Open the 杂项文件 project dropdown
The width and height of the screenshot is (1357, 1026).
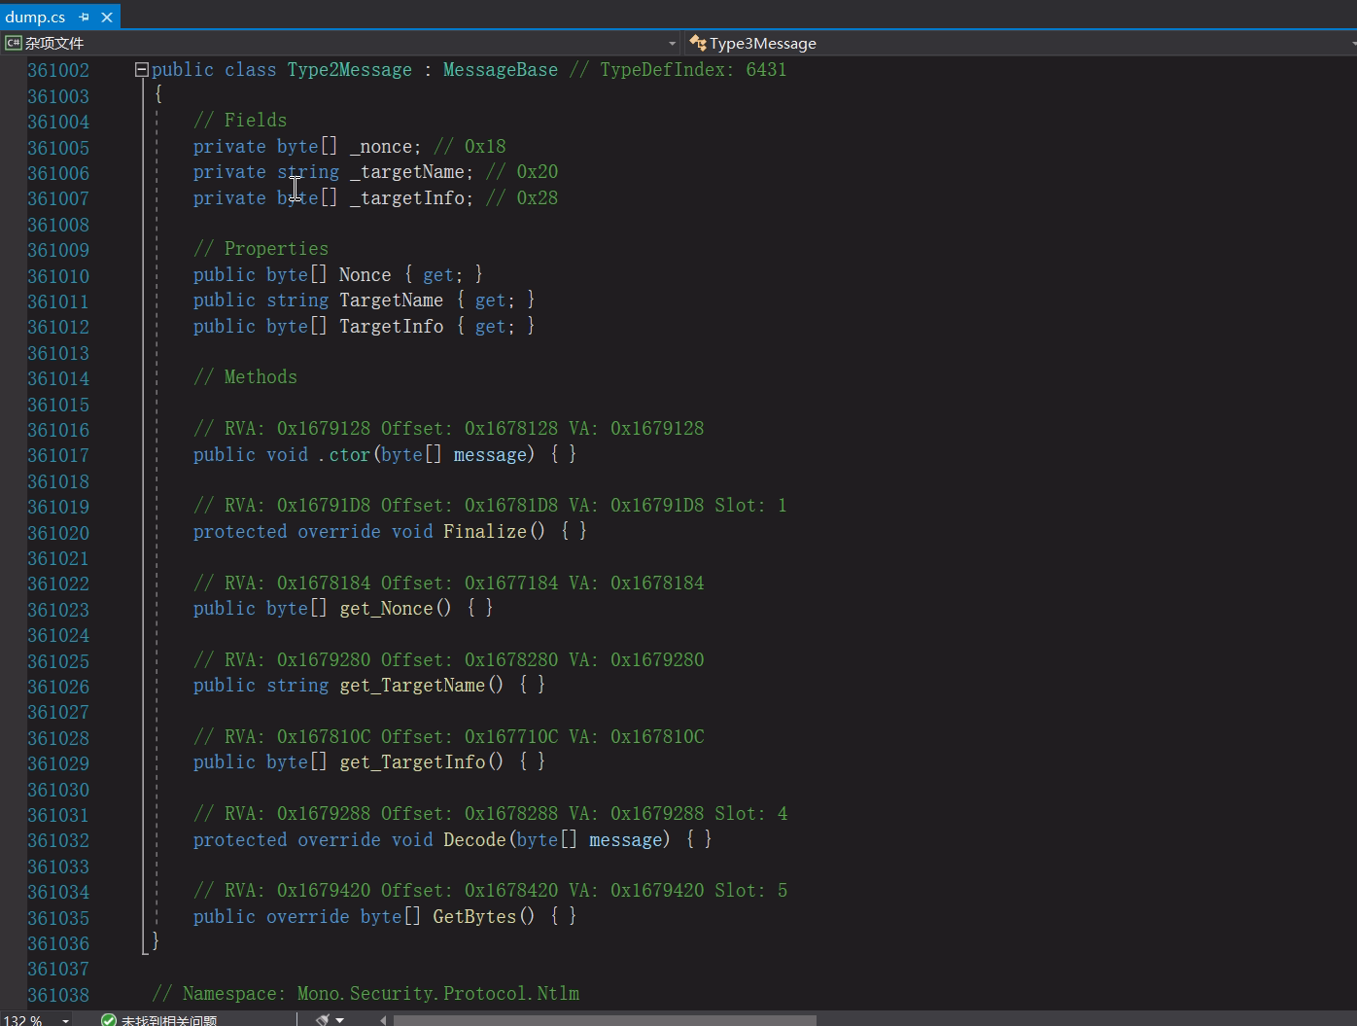(672, 43)
